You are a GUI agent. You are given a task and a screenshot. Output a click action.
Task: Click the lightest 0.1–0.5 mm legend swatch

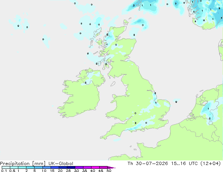click(6, 167)
